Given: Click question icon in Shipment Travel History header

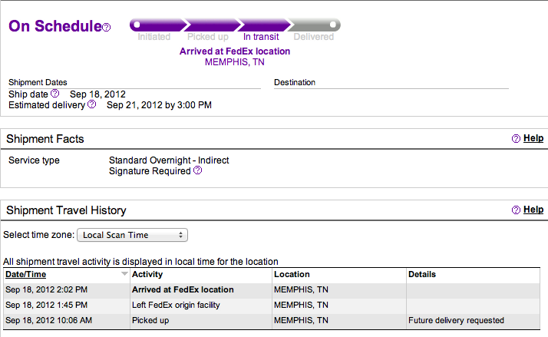Looking at the screenshot, I should (x=516, y=210).
